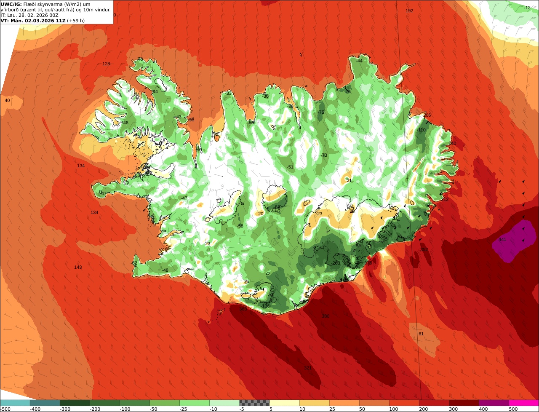The height and width of the screenshot is (412, 539).
Task: Click the -36 value on the north coast
Action: pos(265,96)
